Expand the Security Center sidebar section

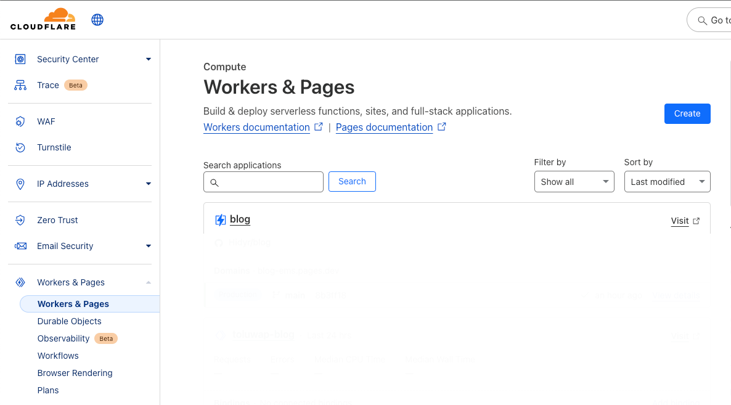click(148, 59)
